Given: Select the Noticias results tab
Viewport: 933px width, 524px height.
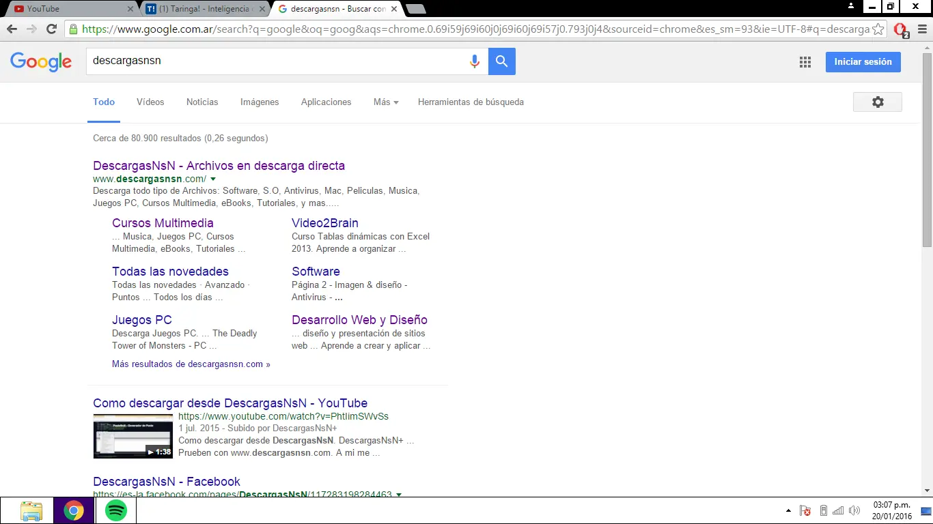Looking at the screenshot, I should pyautogui.click(x=202, y=102).
